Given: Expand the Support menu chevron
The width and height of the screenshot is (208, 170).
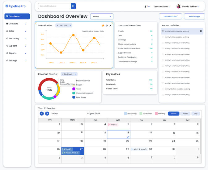Looking at the screenshot, I should tap(25, 46).
